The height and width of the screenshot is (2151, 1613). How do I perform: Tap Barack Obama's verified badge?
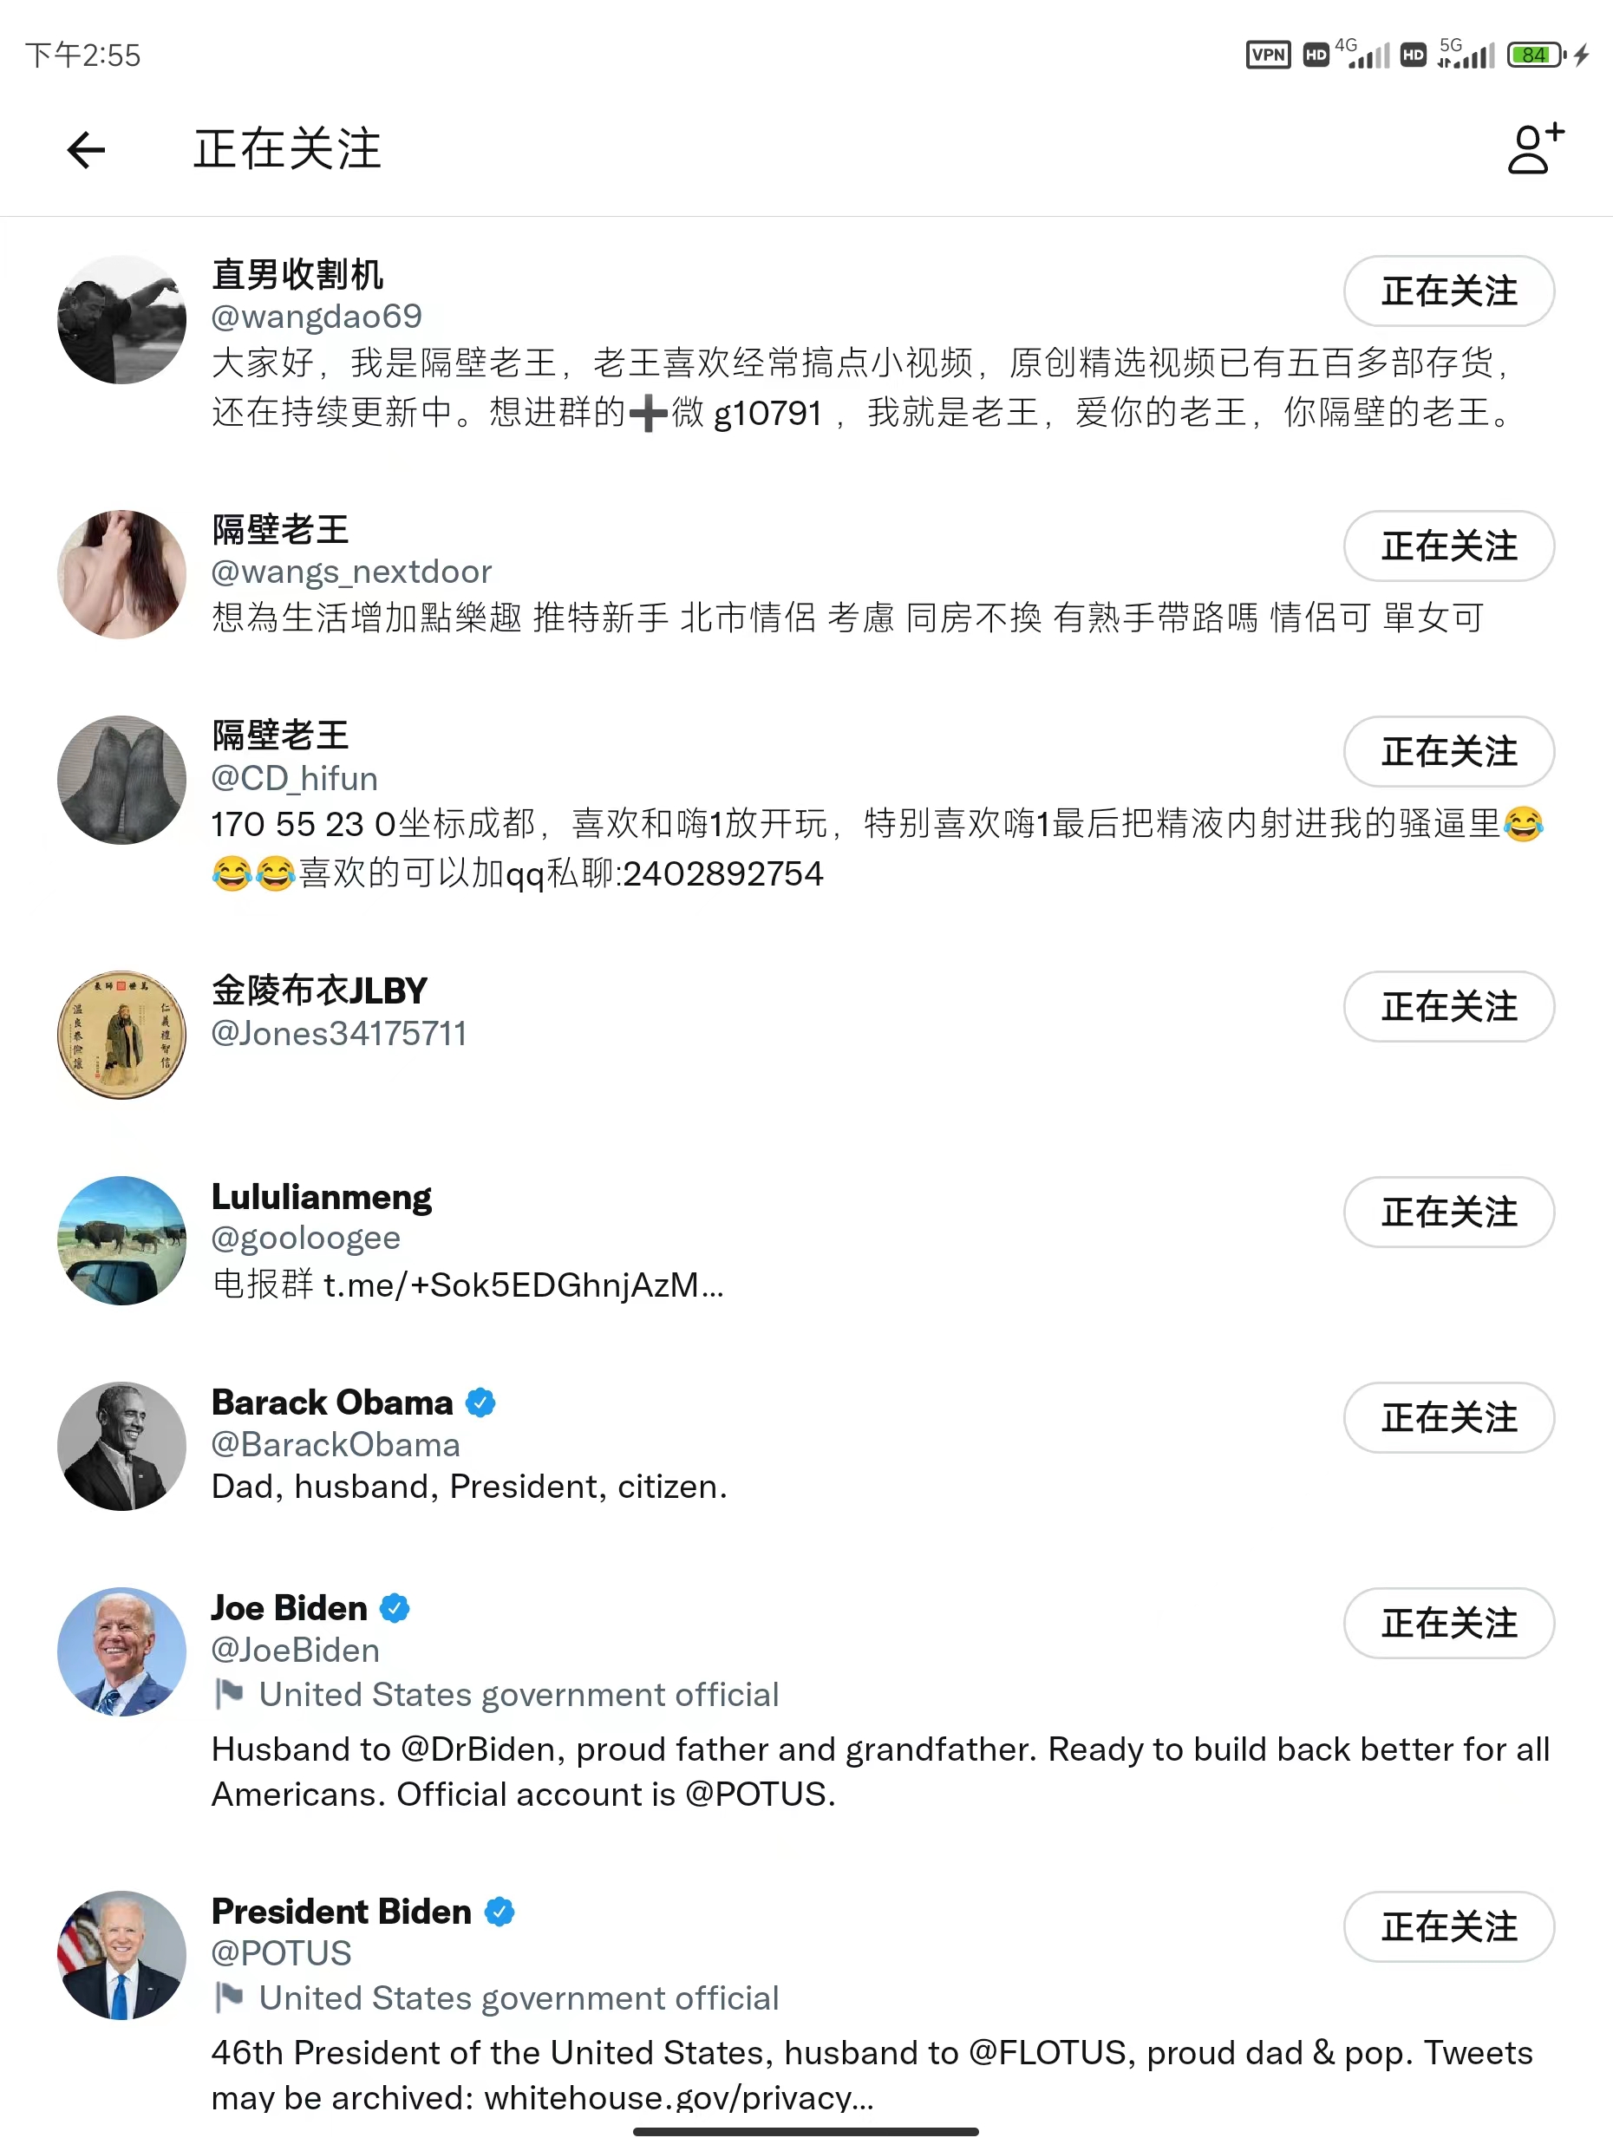point(480,1402)
